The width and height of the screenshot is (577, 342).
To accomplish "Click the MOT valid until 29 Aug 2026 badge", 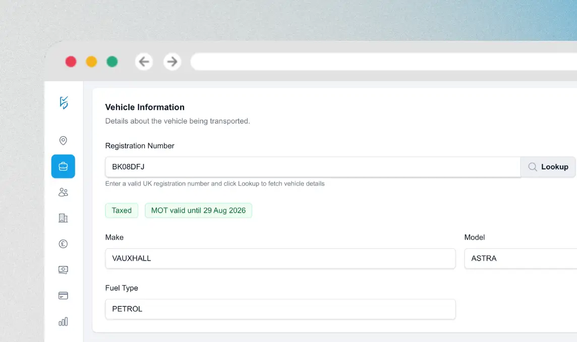I will click(198, 210).
